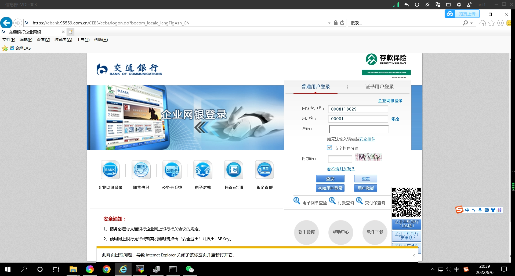
Task: Click the browser forward arrow button
Action: click(18, 23)
